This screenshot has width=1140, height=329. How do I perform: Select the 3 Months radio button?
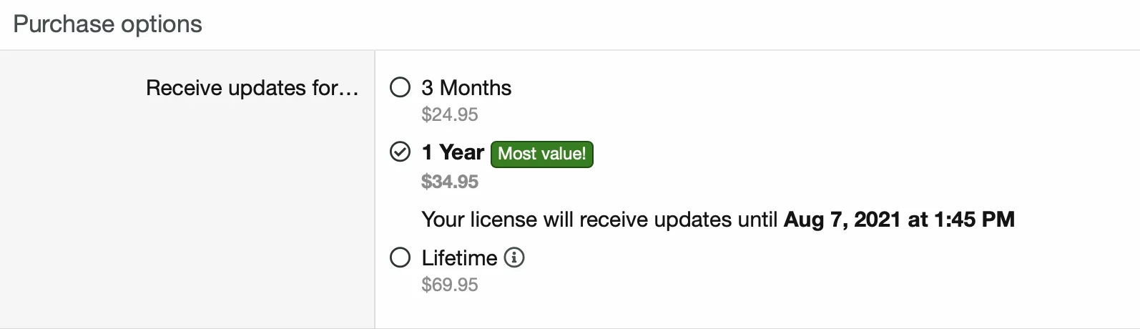[x=401, y=87]
